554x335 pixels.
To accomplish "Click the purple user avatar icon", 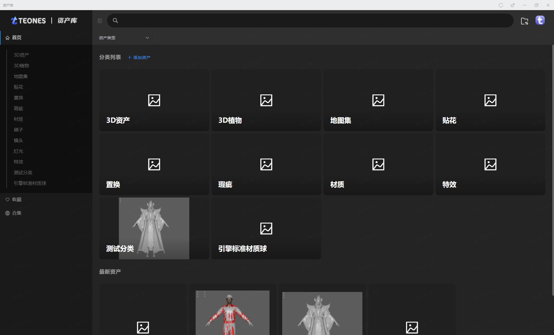I will (x=540, y=21).
